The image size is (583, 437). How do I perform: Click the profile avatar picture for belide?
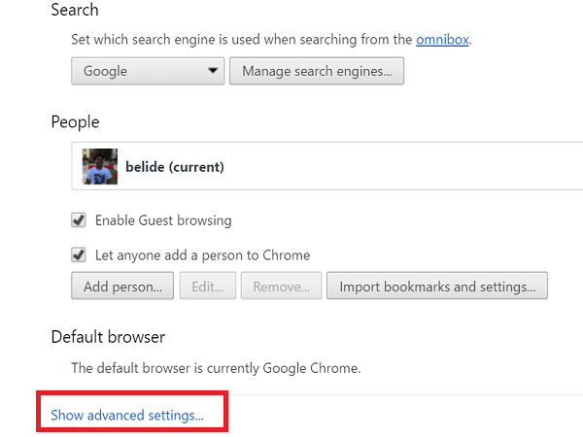pos(99,166)
